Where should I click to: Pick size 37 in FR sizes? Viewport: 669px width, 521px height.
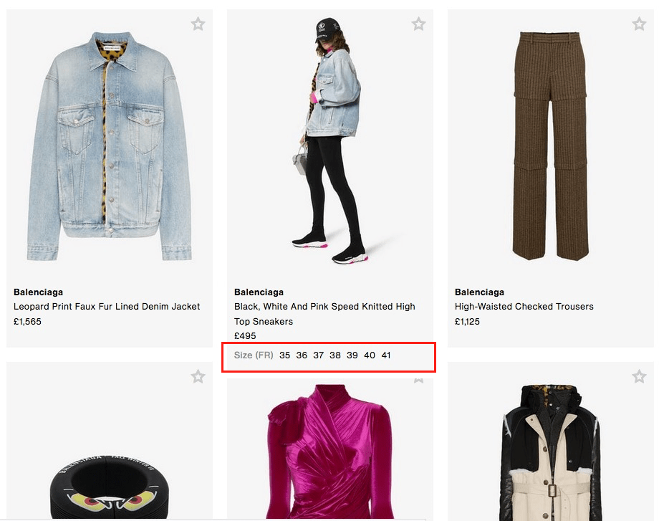[x=318, y=355]
